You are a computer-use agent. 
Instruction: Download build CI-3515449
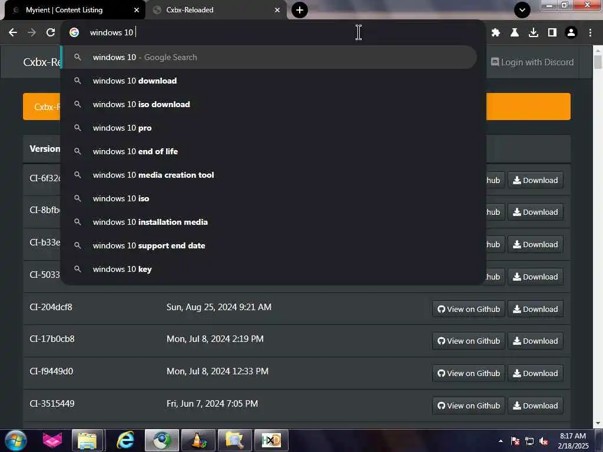pyautogui.click(x=535, y=406)
